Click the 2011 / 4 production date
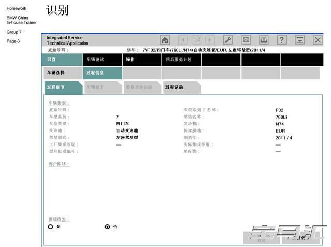 click(x=284, y=138)
